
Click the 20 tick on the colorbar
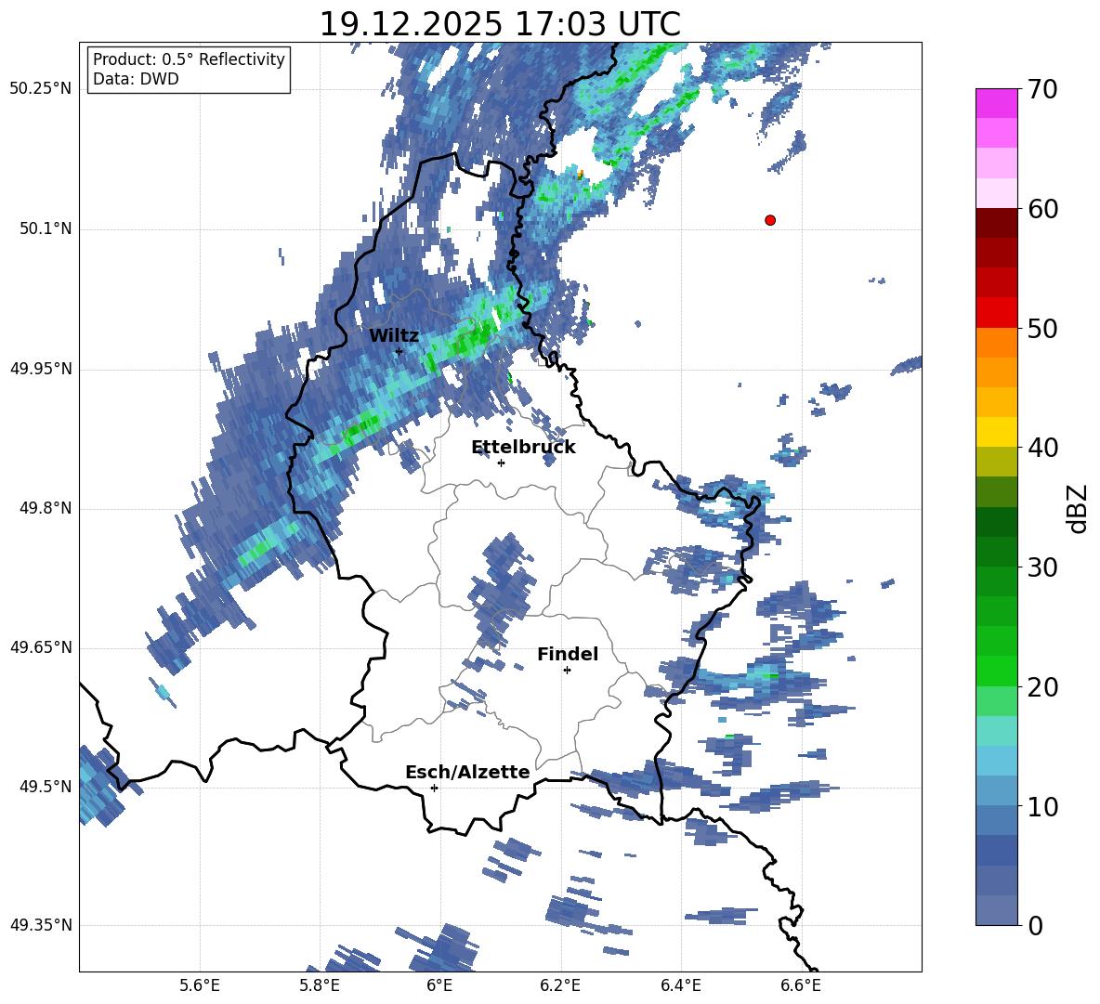coord(1042,687)
